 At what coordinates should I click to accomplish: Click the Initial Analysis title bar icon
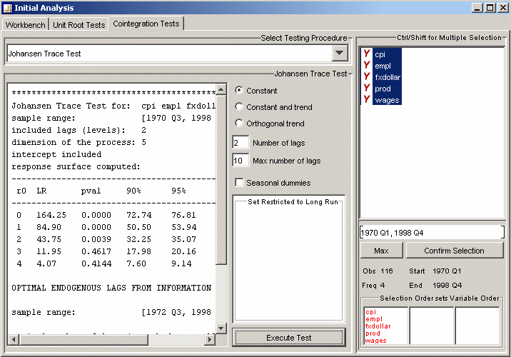point(7,7)
